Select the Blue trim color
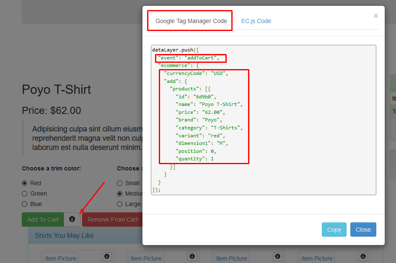Viewport: 396px width, 263px height. pos(24,204)
